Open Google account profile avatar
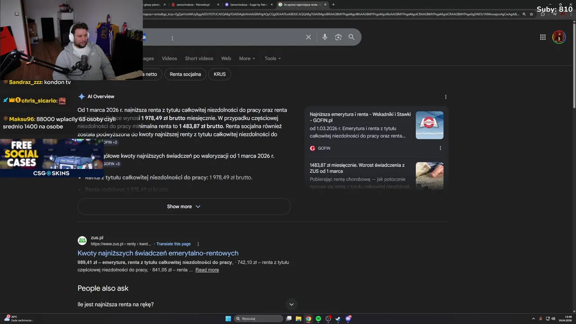The height and width of the screenshot is (324, 576). 559,37
